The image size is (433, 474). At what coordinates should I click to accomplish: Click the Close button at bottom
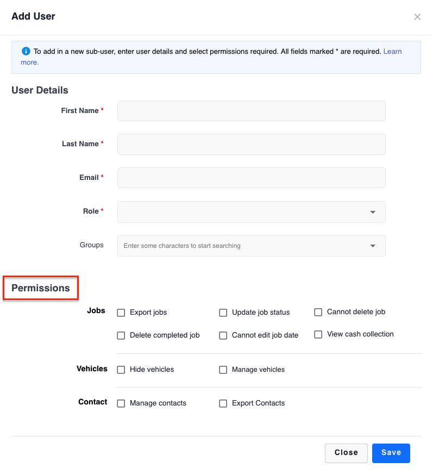click(346, 453)
